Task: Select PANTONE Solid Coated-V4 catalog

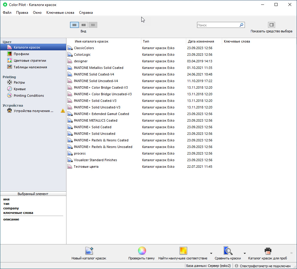Action: 181,74
